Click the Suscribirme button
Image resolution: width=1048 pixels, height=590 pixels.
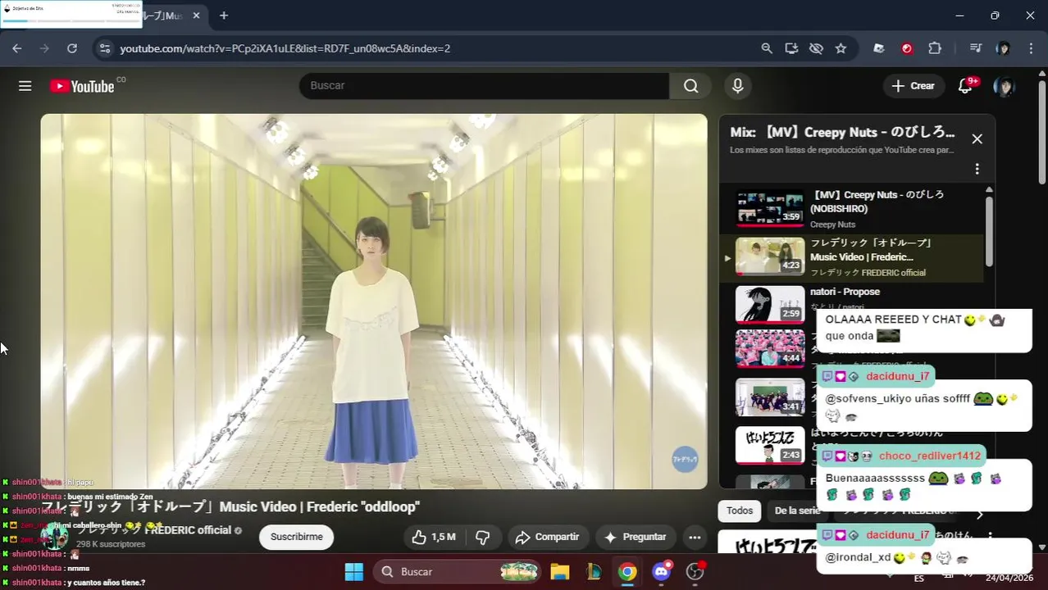click(296, 537)
